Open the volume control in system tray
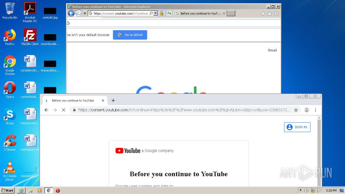Image resolution: width=345 pixels, height=194 pixels. [306, 190]
